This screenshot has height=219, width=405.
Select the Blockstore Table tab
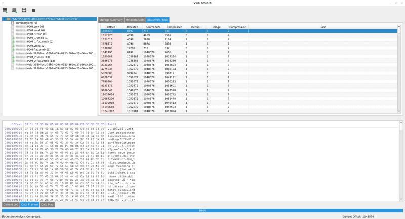pos(157,20)
